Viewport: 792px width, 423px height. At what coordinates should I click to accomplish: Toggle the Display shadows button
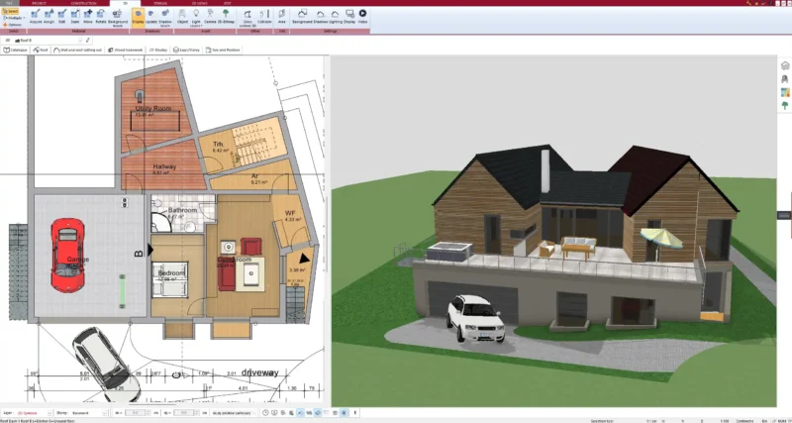point(138,15)
